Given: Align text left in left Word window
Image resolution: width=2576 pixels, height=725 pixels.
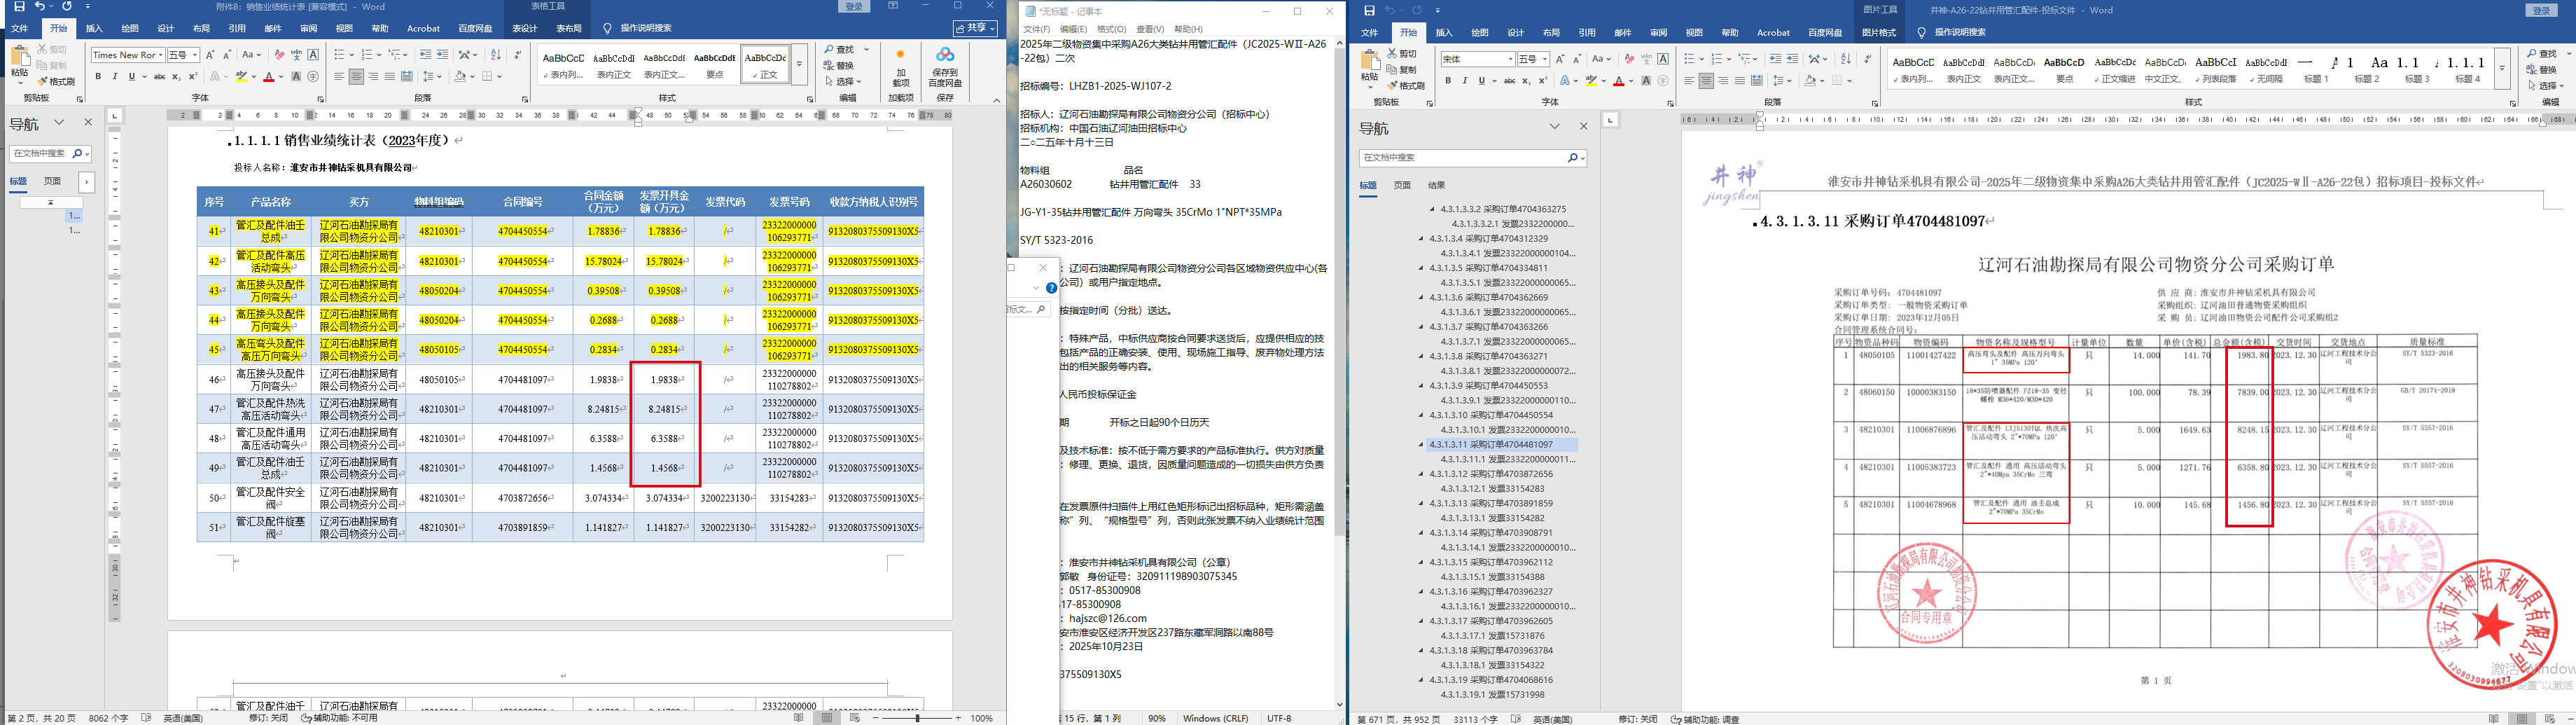Looking at the screenshot, I should 339,77.
